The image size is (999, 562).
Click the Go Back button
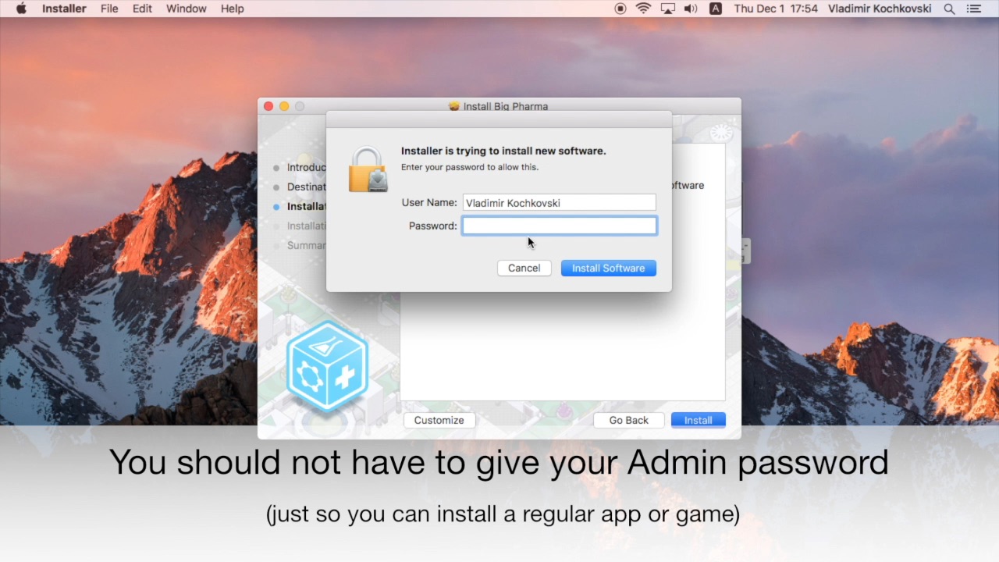point(628,420)
